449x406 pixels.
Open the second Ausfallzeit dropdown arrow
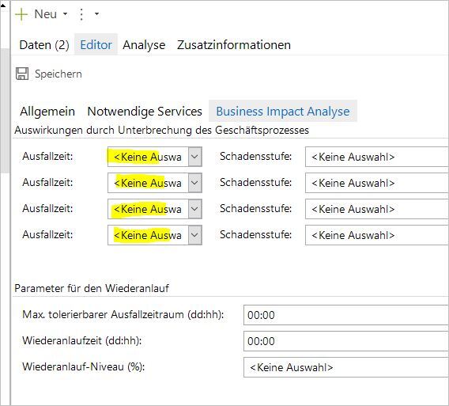(194, 183)
